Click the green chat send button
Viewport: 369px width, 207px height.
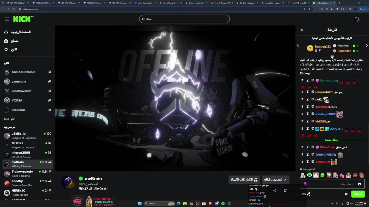(358, 194)
